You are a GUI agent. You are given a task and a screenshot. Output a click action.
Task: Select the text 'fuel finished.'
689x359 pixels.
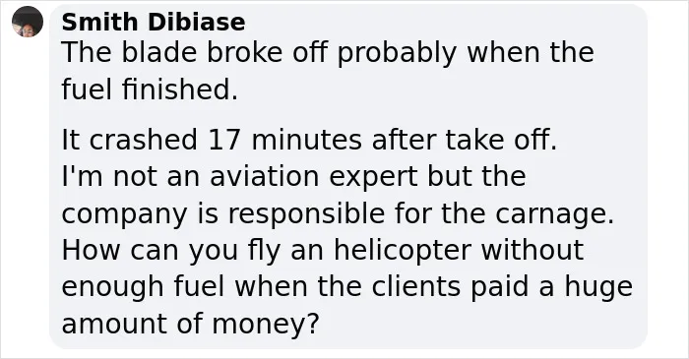[x=150, y=90]
